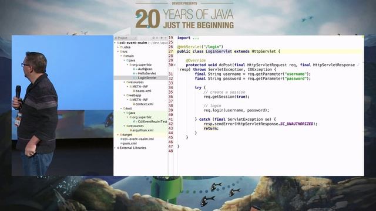Click the scroll-from-source icon in Project header
The image size is (376, 211).
click(153, 38)
